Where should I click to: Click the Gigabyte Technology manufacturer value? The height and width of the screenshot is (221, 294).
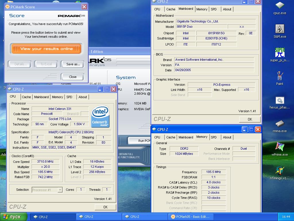click(216, 21)
